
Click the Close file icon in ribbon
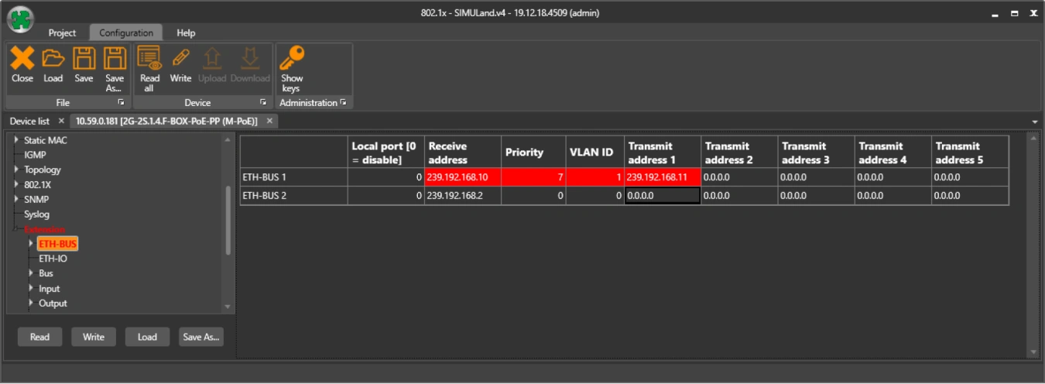pyautogui.click(x=22, y=59)
